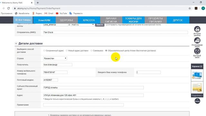Open YouTube bookmark

[x=61, y=14]
